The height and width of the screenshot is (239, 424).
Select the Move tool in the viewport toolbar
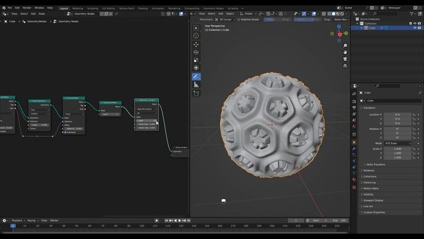196,44
